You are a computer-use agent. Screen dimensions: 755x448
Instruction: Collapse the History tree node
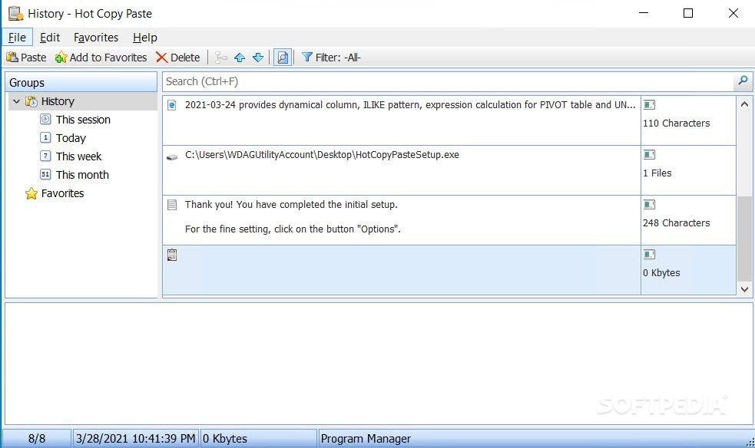(16, 100)
